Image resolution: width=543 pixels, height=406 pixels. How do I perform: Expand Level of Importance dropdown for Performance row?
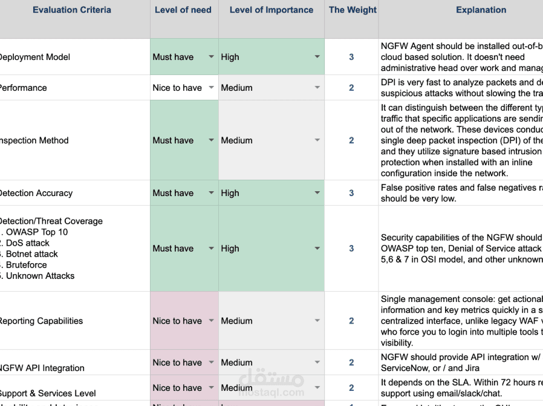[317, 88]
